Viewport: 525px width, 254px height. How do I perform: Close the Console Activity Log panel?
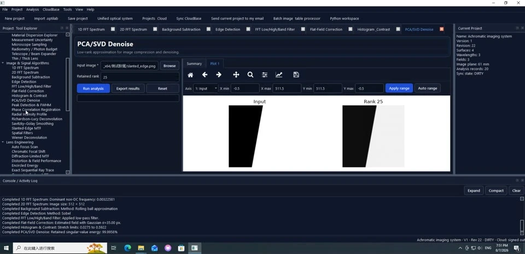(x=522, y=180)
